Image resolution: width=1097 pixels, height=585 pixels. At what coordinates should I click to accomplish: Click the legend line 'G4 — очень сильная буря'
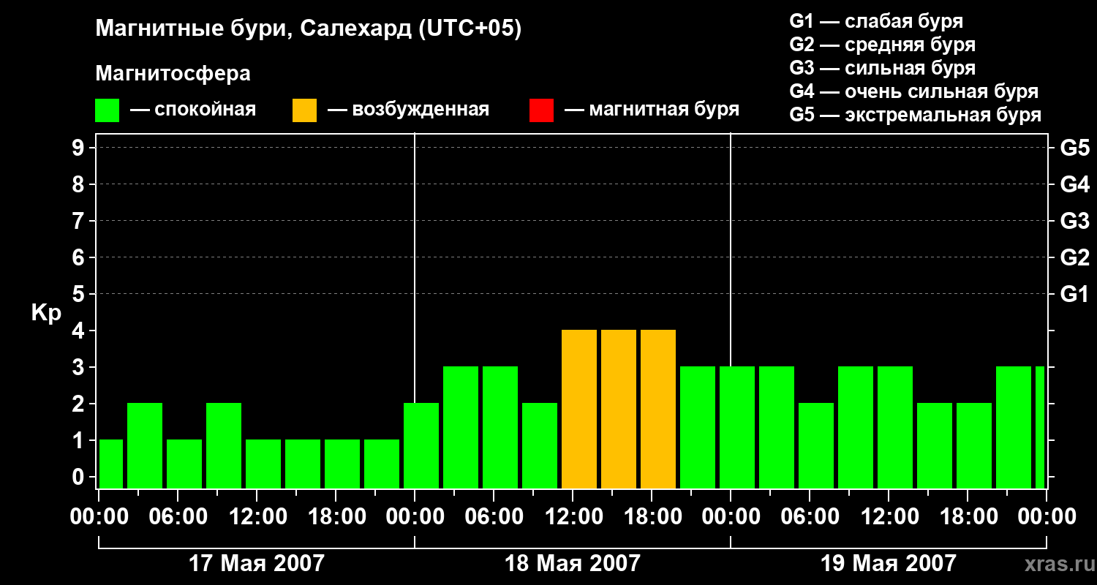click(914, 91)
